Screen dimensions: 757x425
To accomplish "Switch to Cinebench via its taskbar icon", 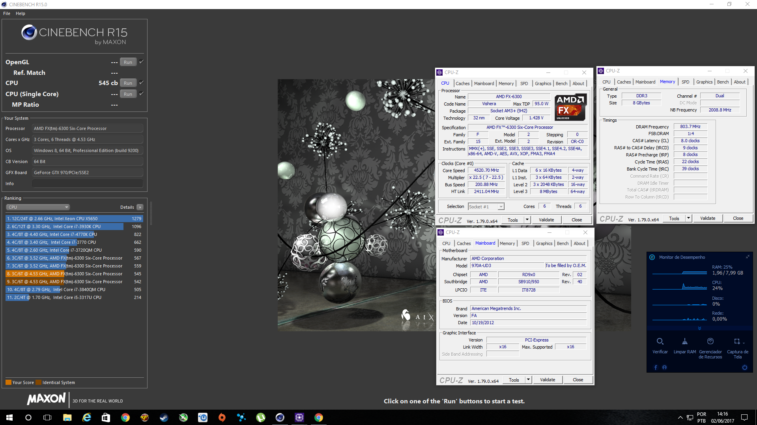I will (280, 418).
